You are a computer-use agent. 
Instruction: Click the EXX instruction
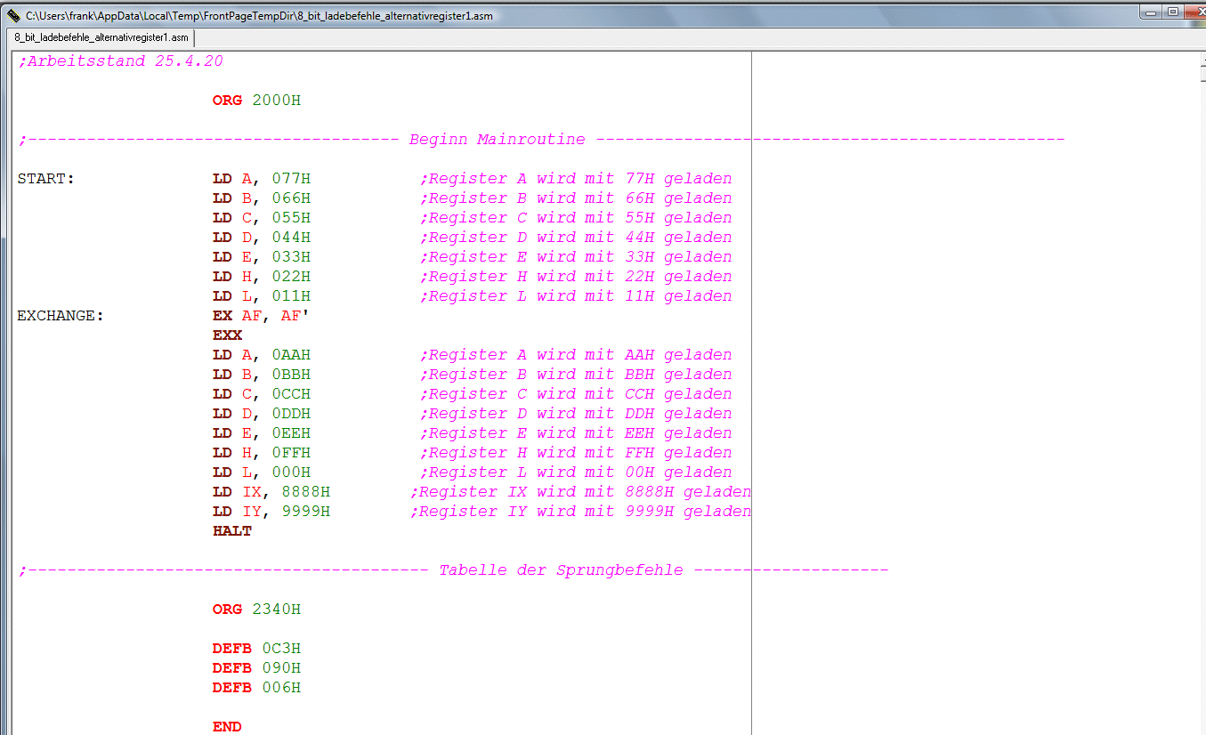[227, 335]
